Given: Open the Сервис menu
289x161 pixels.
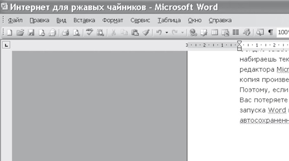Looking at the screenshot, I should click(140, 20).
